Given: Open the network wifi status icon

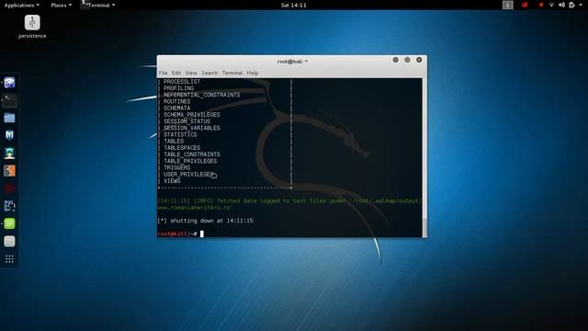Looking at the screenshot, I should pos(551,5).
